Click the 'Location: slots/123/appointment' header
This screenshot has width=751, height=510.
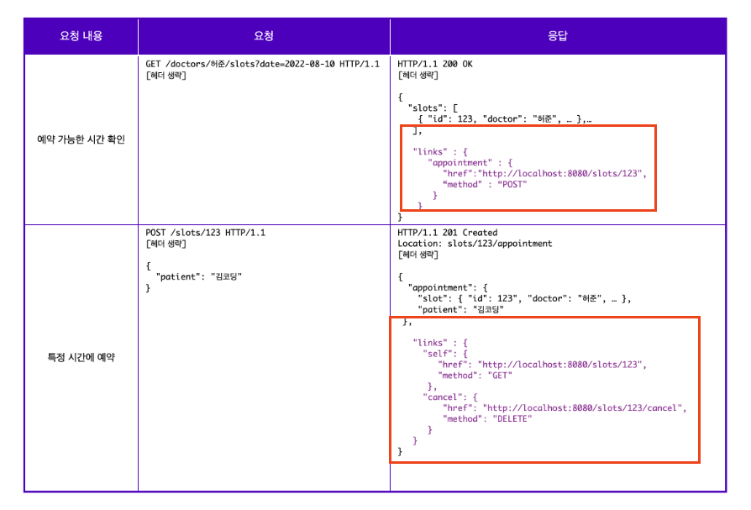point(475,244)
